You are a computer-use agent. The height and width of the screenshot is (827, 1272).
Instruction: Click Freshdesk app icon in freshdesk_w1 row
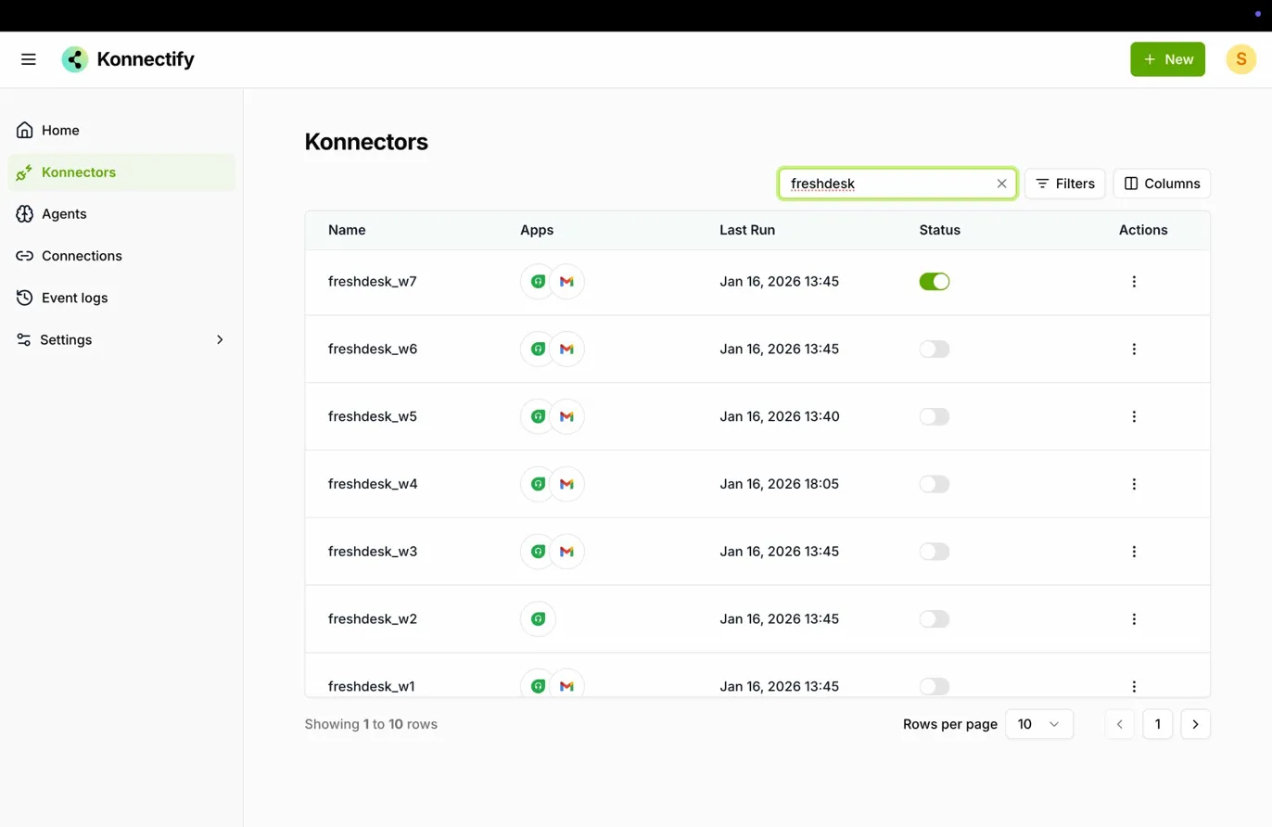tap(538, 684)
